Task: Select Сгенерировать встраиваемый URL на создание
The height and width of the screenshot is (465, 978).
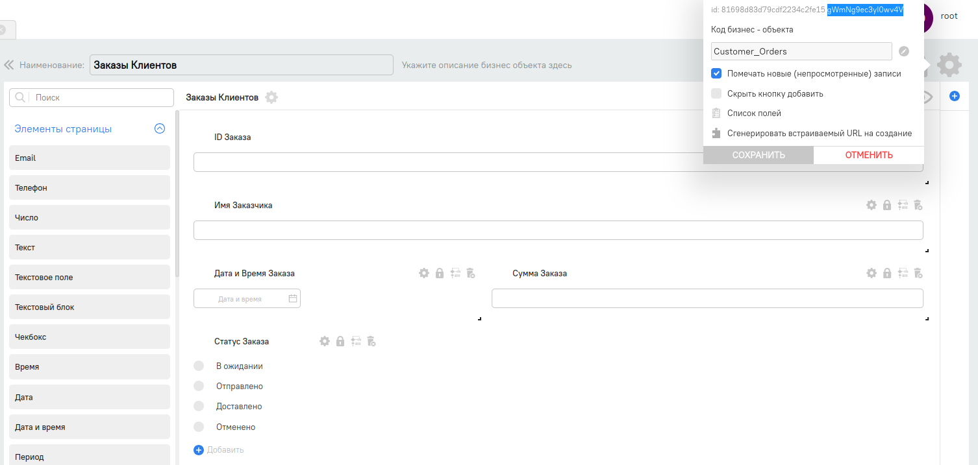Action: point(819,133)
